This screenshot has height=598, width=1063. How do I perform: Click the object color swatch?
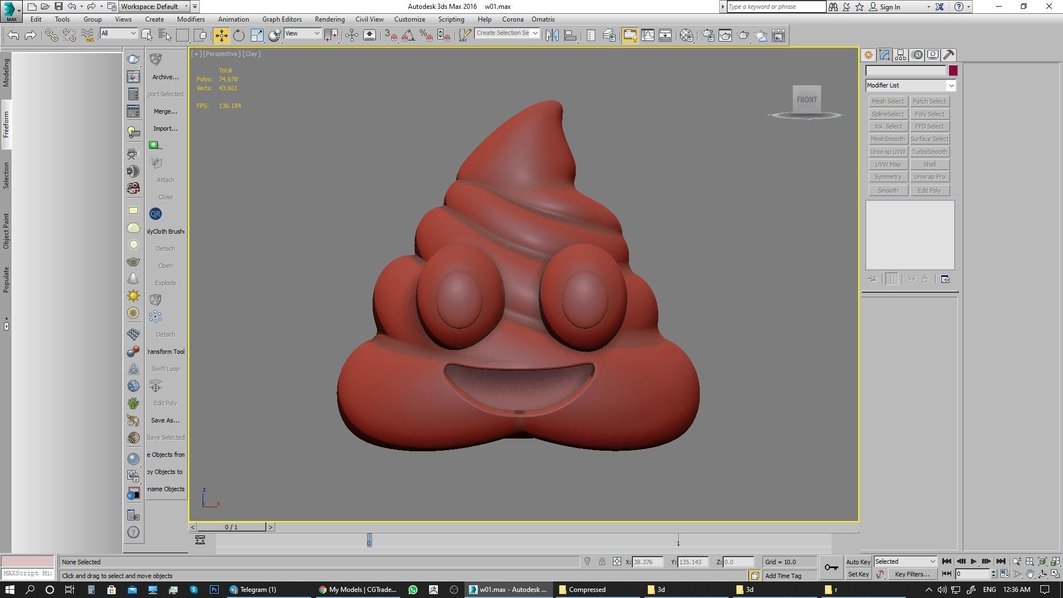coord(953,70)
